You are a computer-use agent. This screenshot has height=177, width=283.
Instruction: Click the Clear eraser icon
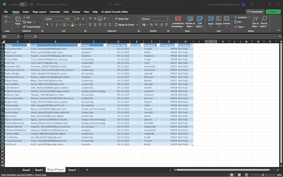[x=236, y=27]
